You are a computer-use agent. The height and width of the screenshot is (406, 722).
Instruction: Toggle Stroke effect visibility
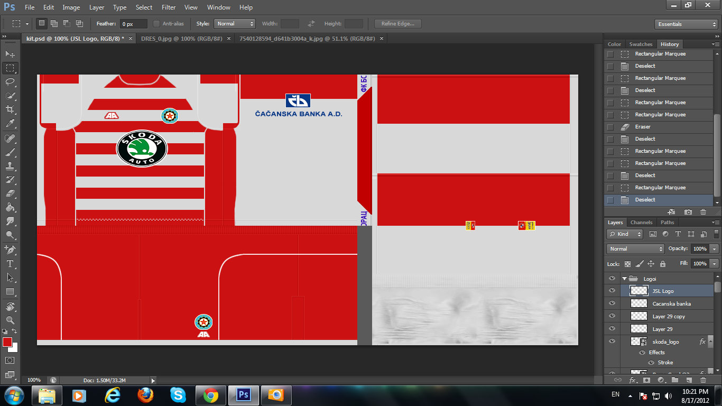point(651,363)
